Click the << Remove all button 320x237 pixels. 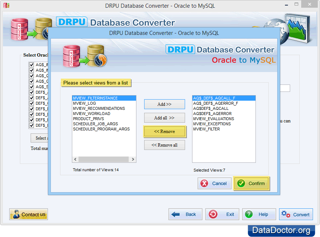click(x=164, y=145)
